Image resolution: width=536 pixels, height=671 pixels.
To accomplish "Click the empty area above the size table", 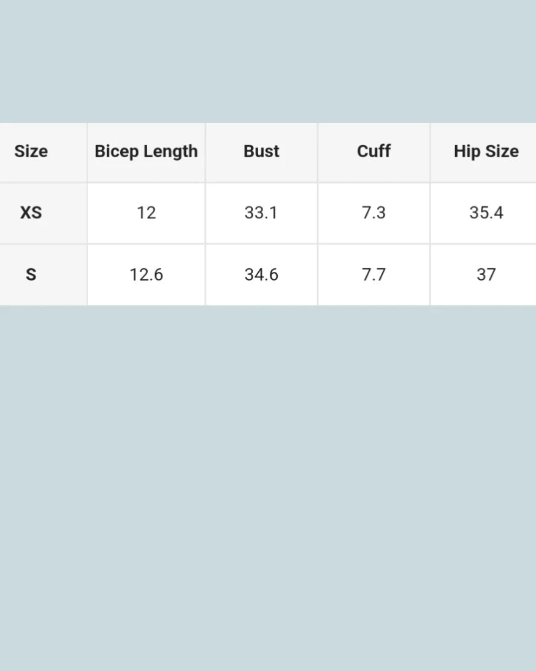I will 268,61.
